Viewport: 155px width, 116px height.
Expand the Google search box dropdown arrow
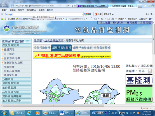[x=82, y=14]
